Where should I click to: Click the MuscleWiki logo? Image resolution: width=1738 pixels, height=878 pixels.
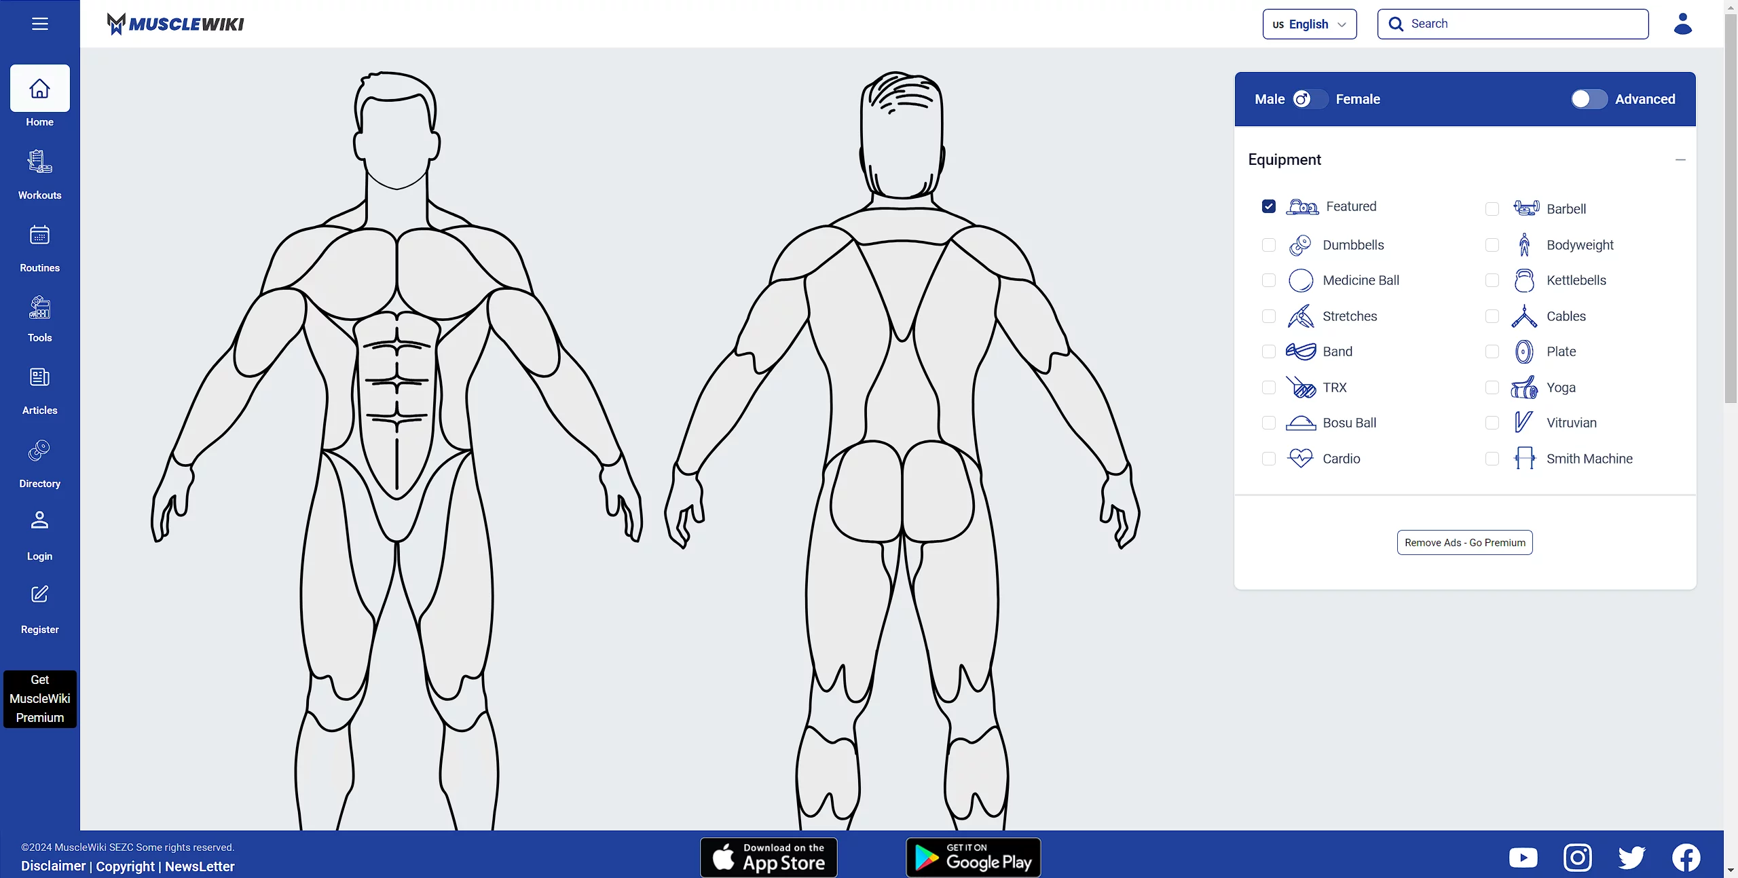[175, 24]
